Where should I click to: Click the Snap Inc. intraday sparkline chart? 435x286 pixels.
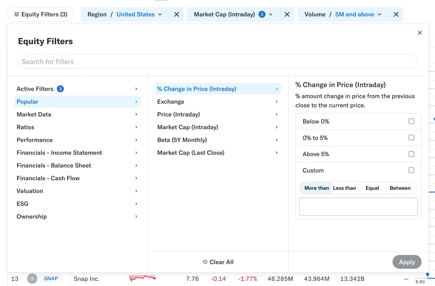coord(142,278)
